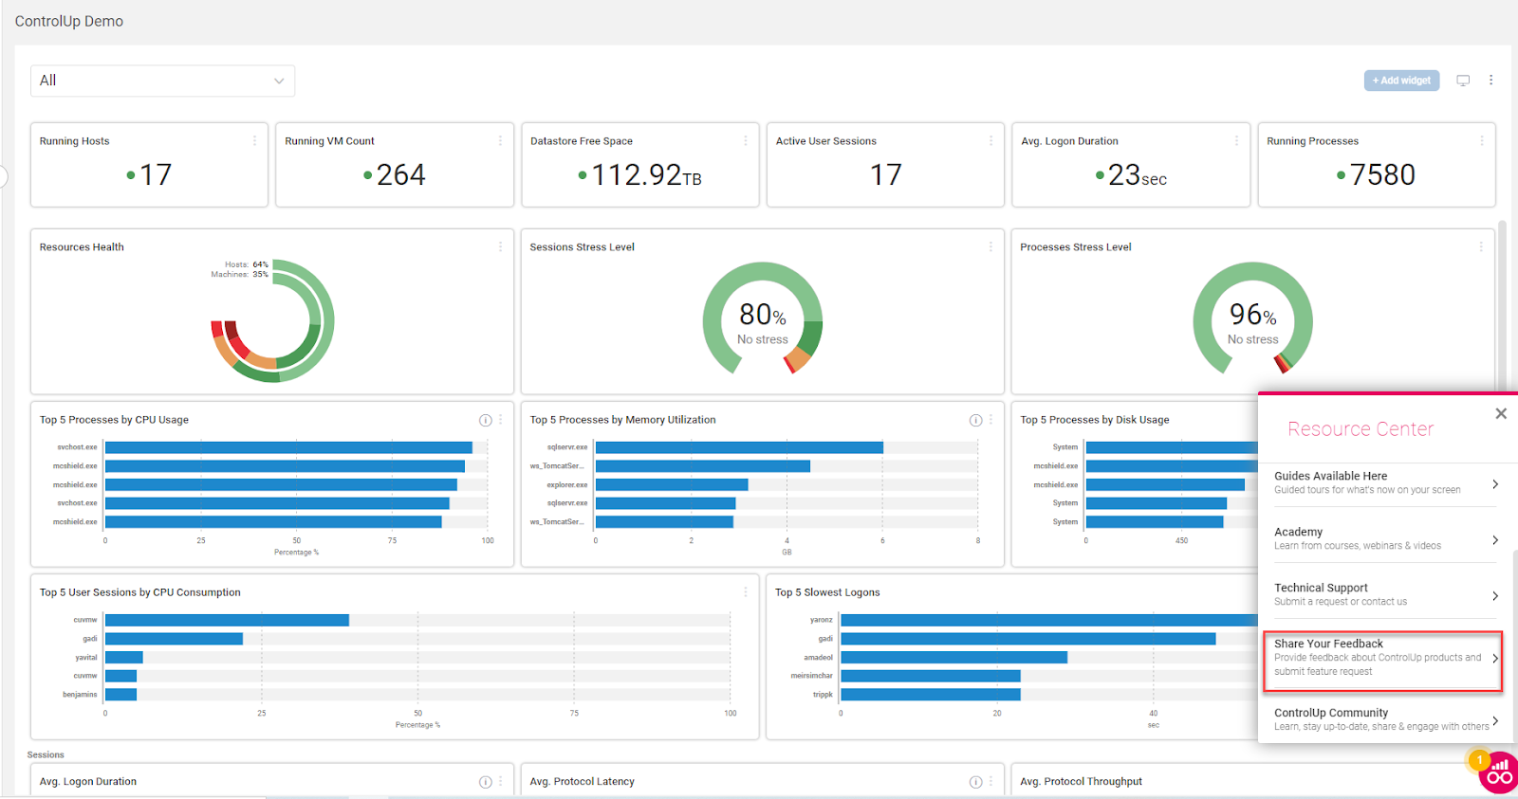Screen dimensions: 1518x799
Task: Click the Sessions section label
Action: (x=46, y=755)
